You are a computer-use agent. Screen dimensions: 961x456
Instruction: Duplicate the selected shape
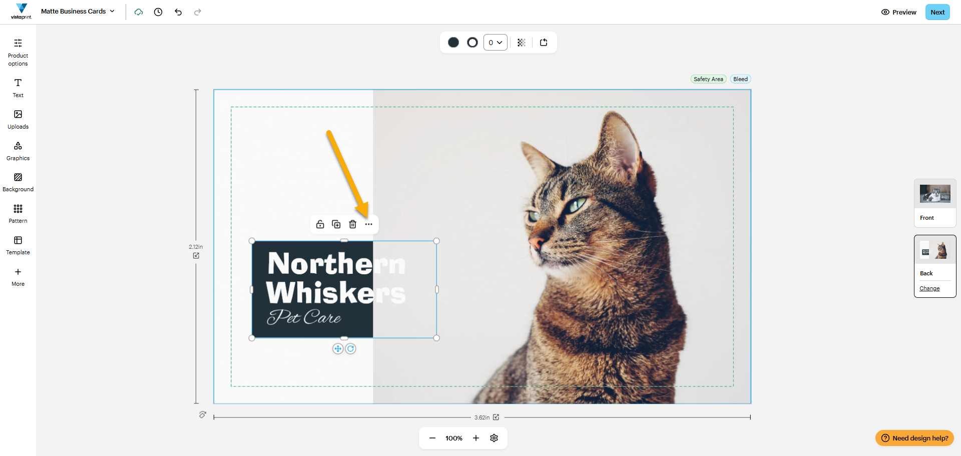point(336,224)
